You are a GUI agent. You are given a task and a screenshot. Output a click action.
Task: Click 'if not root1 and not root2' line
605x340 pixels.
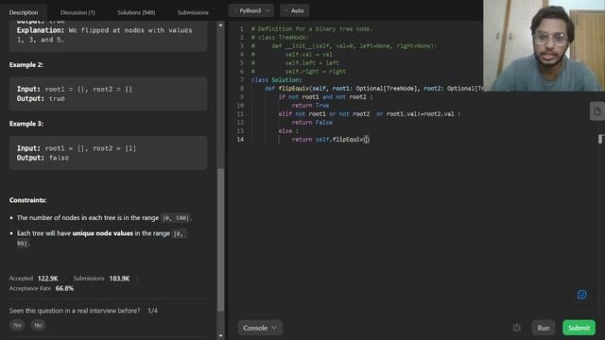pyautogui.click(x=325, y=96)
